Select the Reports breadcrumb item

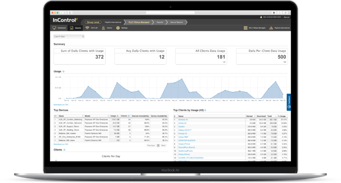coord(160,22)
